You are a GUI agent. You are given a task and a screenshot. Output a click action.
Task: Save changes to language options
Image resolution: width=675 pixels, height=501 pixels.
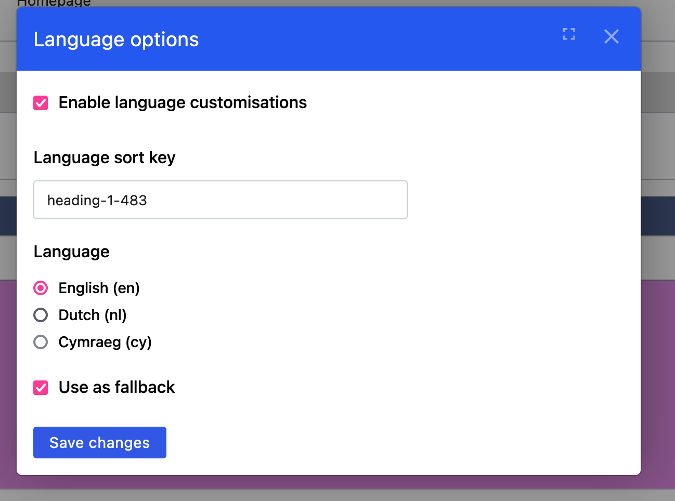pos(100,443)
